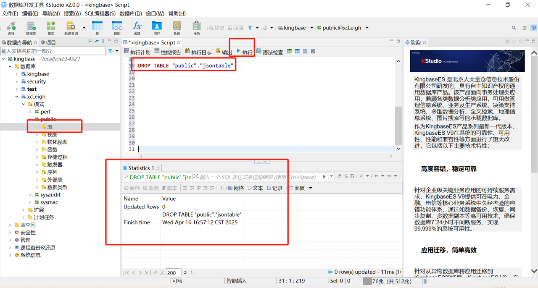Click the 新建查询 new query icon
The width and height of the screenshot is (538, 288).
pos(71,28)
